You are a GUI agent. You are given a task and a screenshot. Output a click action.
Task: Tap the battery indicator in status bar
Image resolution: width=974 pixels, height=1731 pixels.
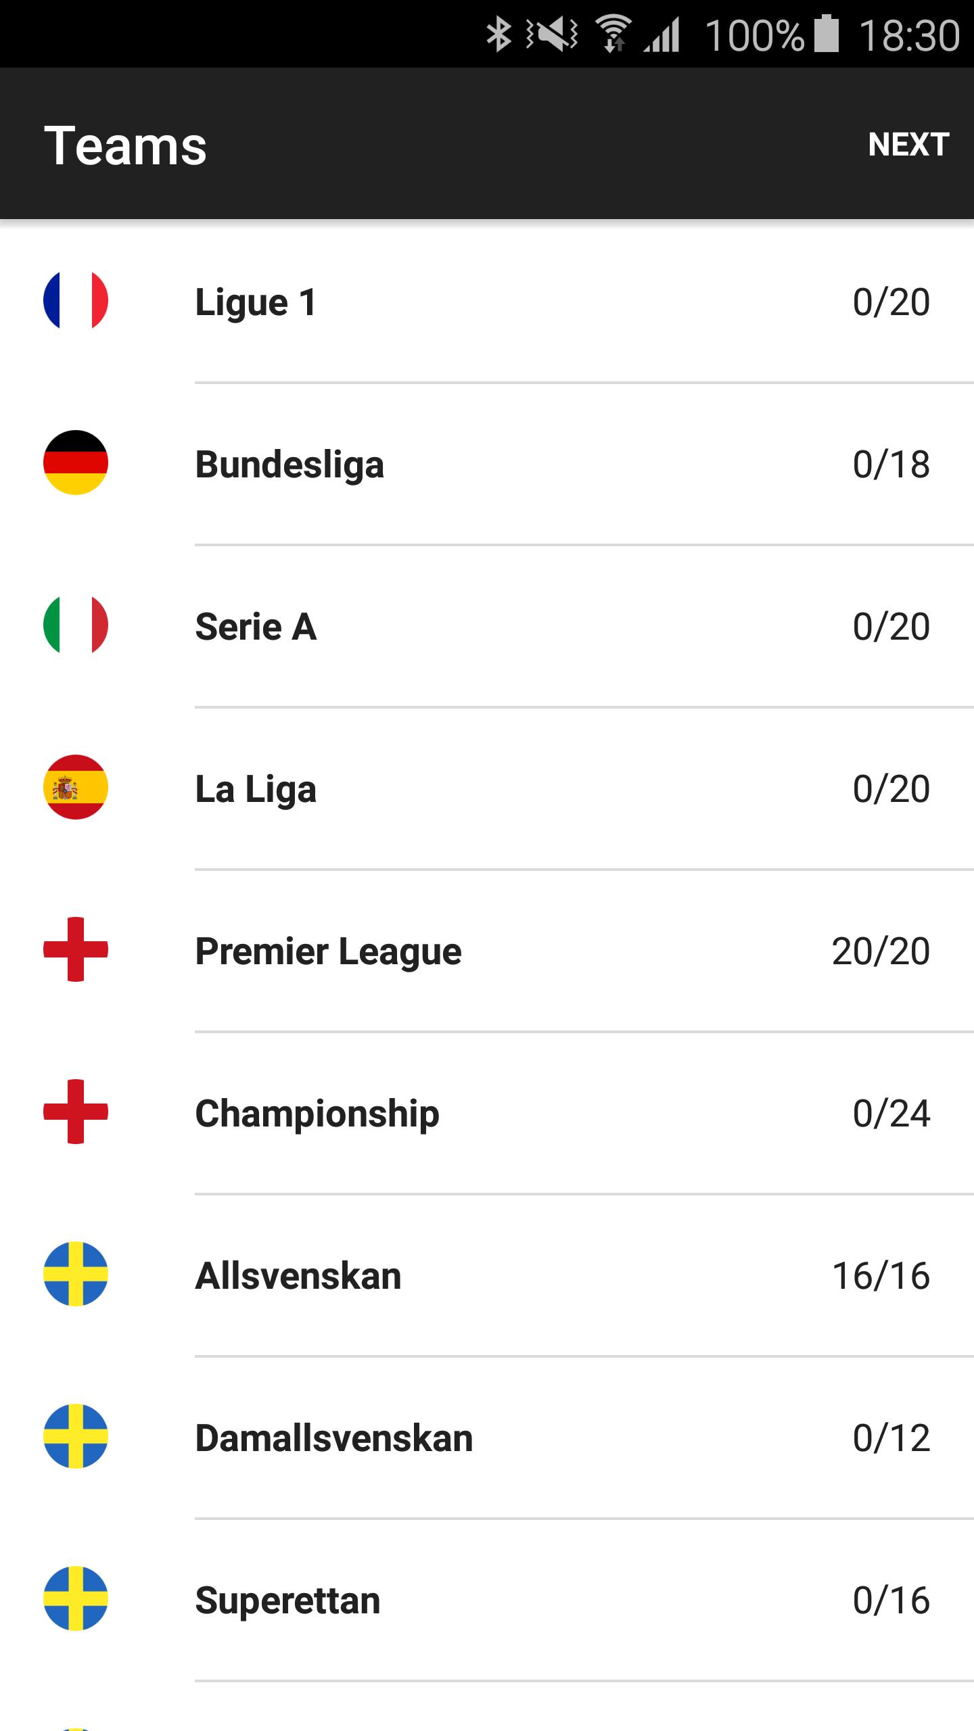pos(826,34)
